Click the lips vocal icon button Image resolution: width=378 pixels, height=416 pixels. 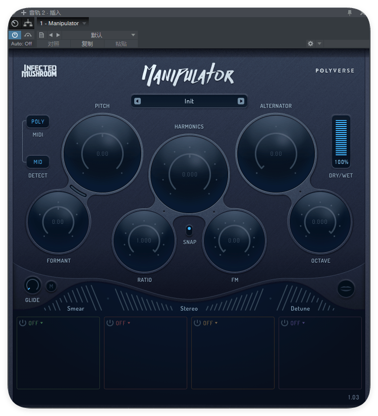[346, 288]
